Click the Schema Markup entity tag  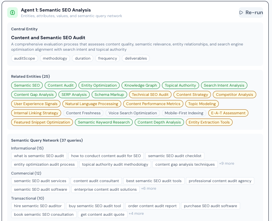click(x=109, y=95)
